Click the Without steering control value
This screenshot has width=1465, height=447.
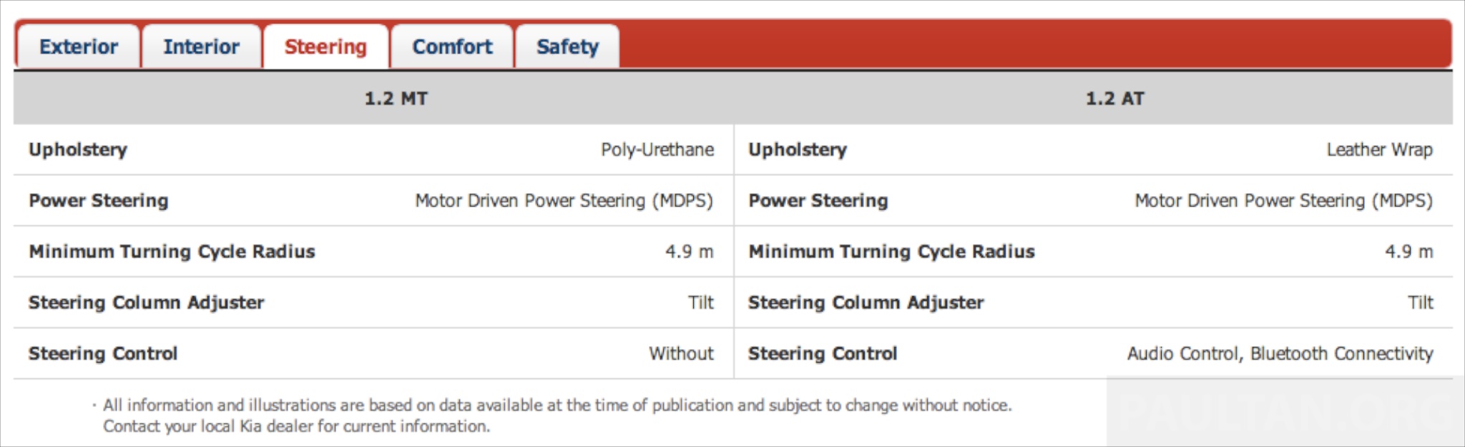coord(681,354)
